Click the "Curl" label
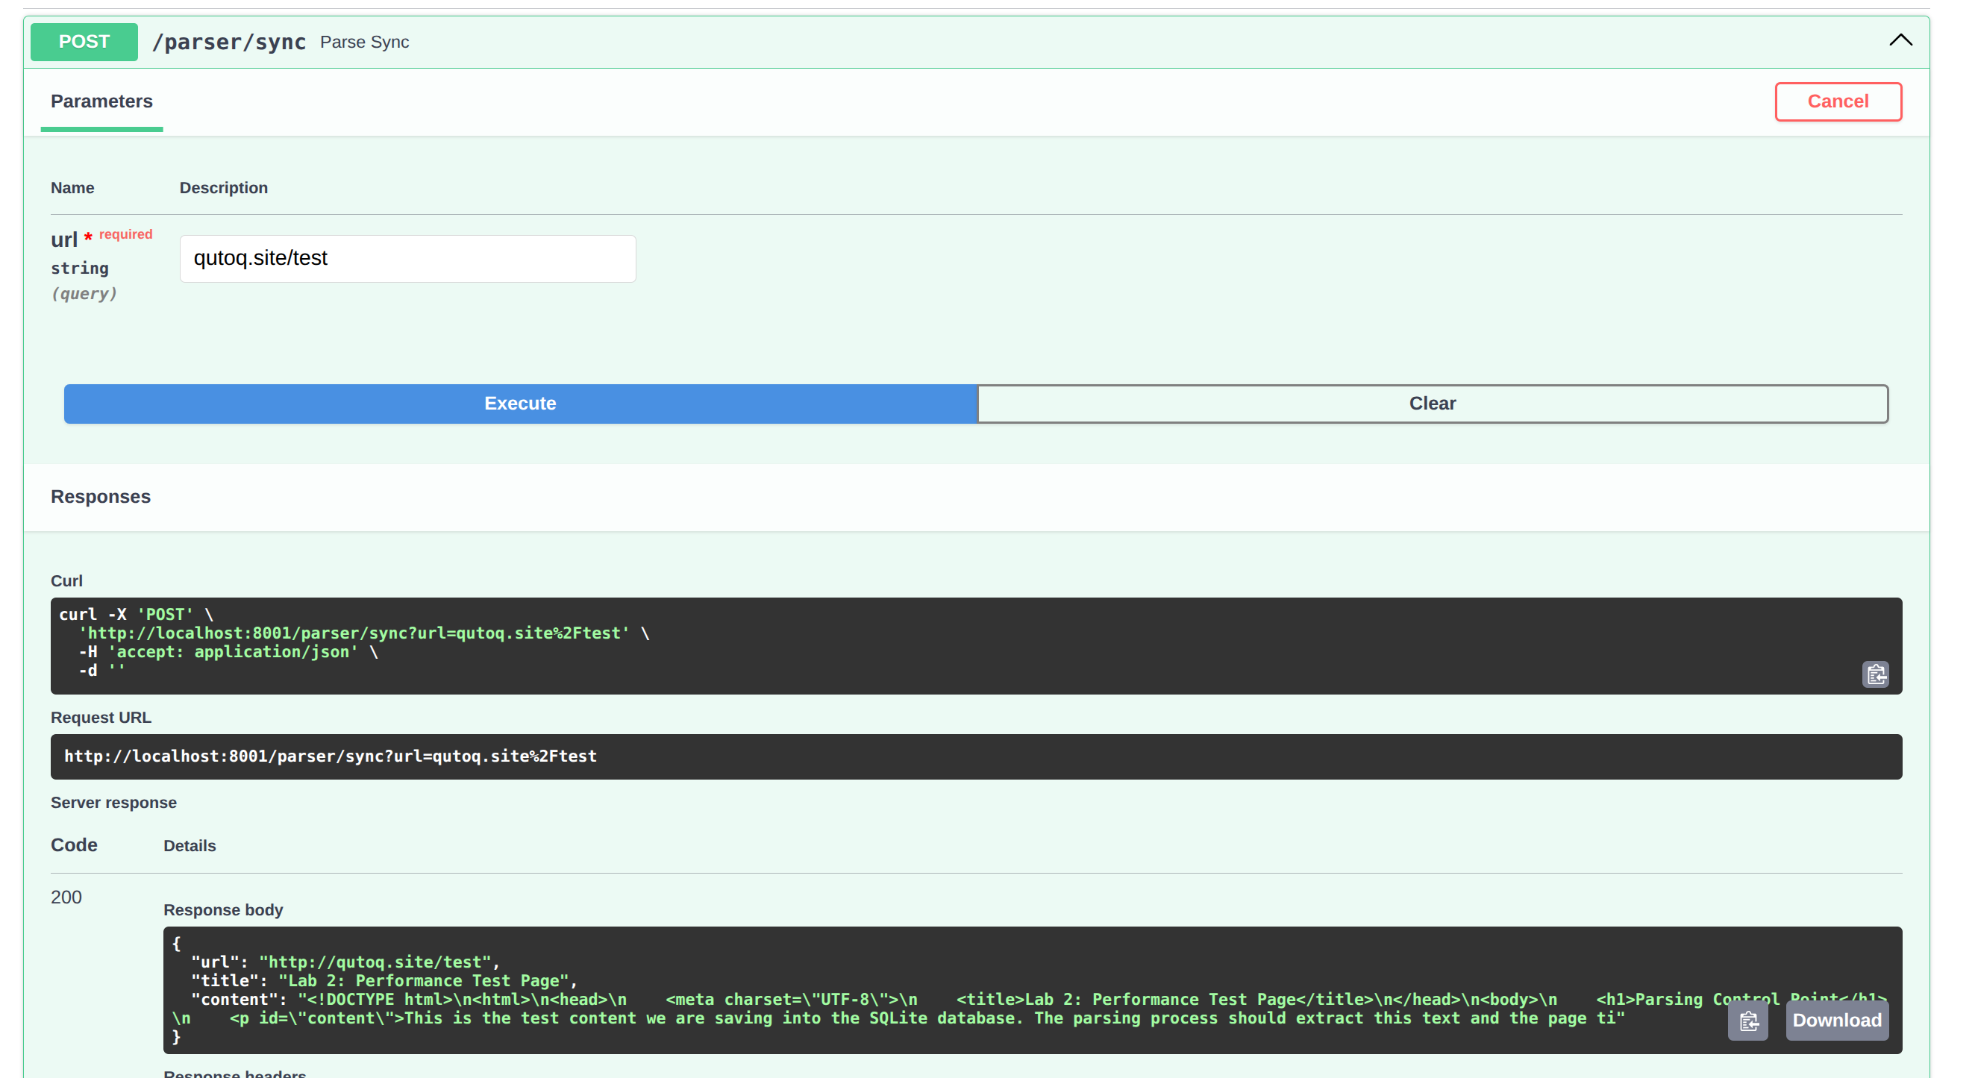Image resolution: width=1975 pixels, height=1078 pixels. tap(66, 581)
